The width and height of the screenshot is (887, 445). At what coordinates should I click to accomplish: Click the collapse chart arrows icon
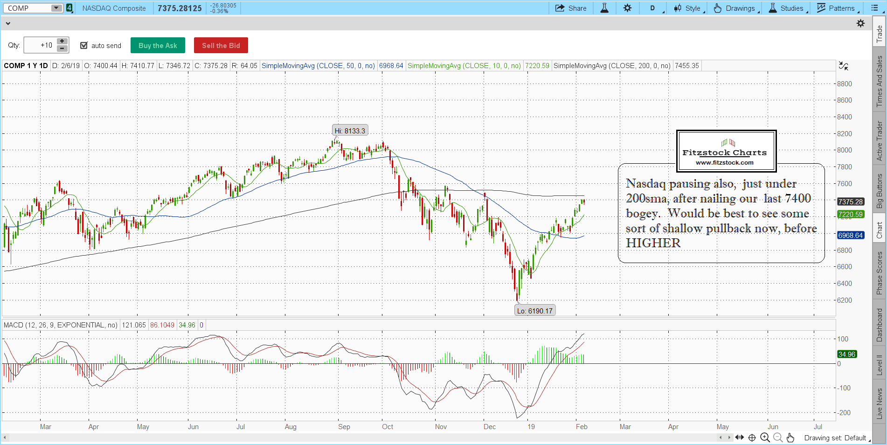(x=843, y=66)
